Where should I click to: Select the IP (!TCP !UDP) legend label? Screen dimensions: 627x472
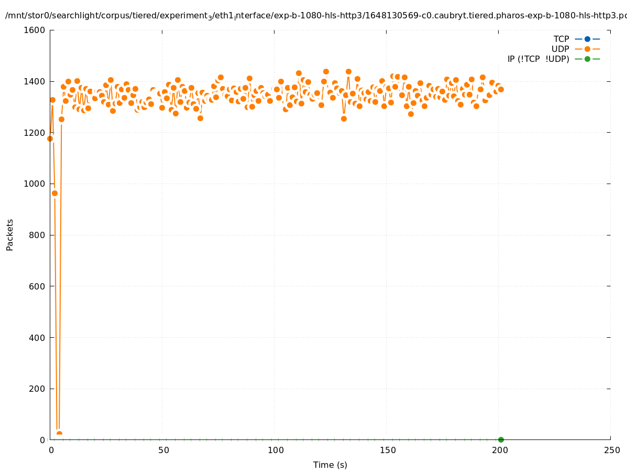click(538, 59)
